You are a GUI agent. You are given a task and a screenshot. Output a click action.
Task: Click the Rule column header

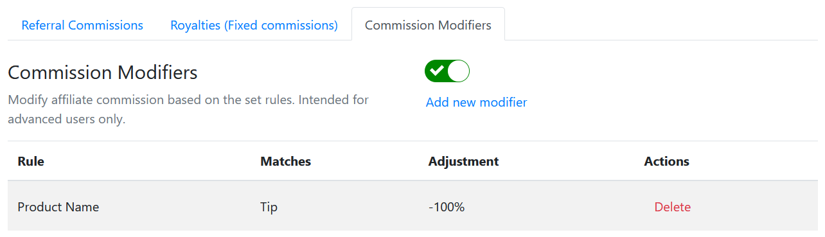31,161
